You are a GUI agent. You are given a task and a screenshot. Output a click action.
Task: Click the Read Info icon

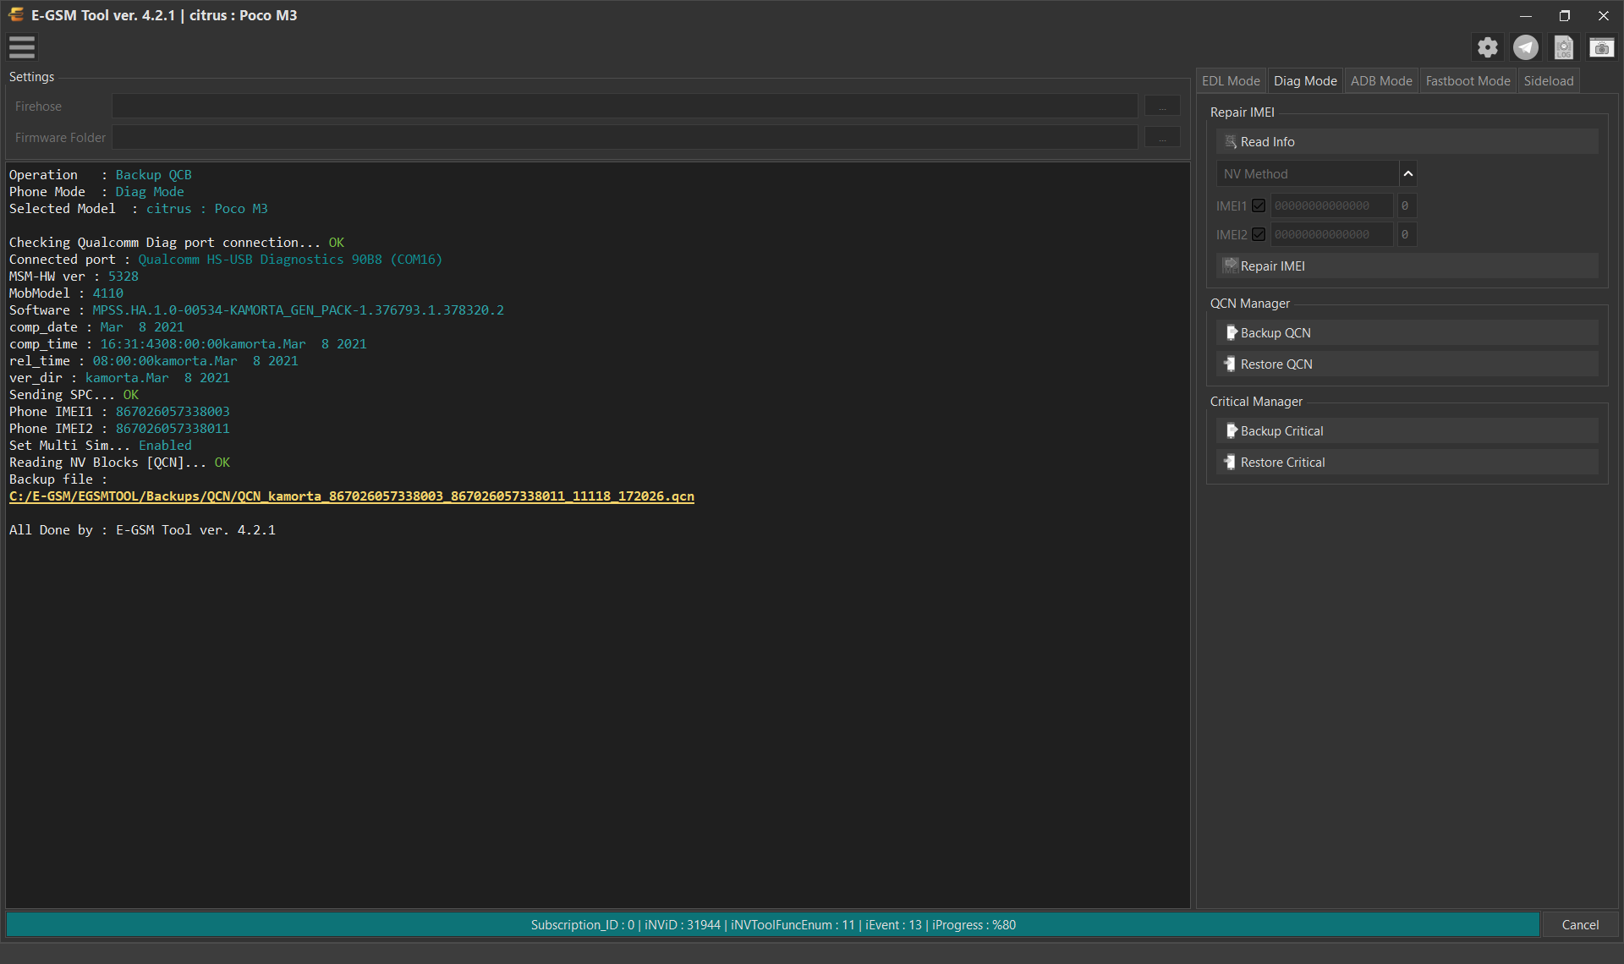click(1231, 142)
